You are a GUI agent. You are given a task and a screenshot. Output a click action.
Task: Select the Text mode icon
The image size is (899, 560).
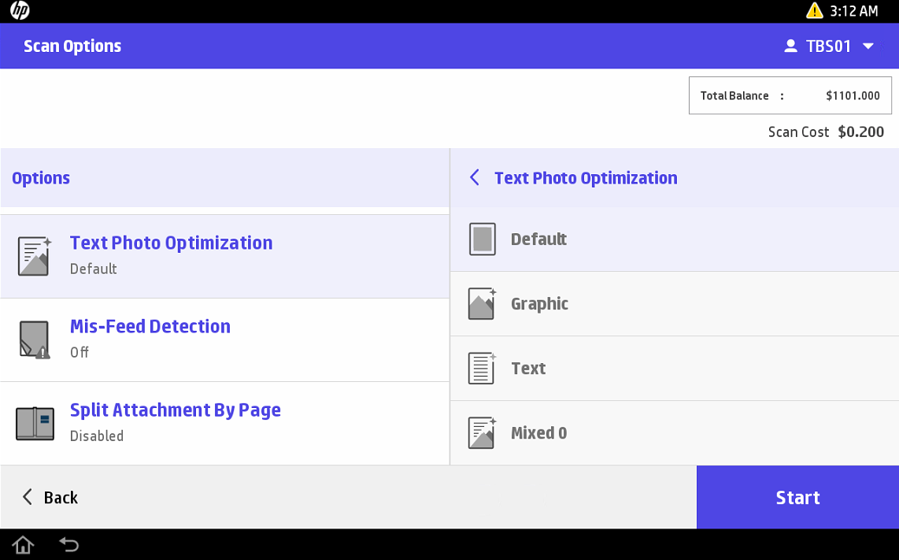tap(482, 369)
